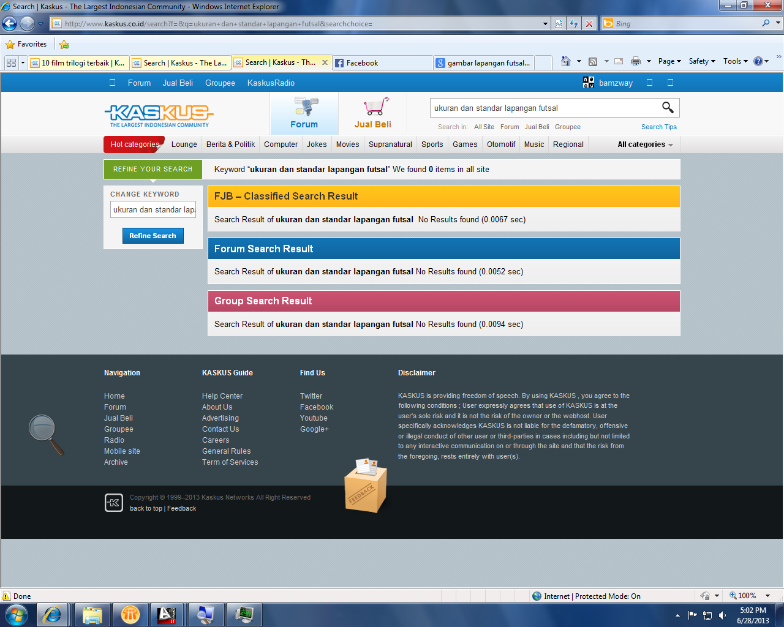
Task: Open the Lounge category
Action: point(184,145)
